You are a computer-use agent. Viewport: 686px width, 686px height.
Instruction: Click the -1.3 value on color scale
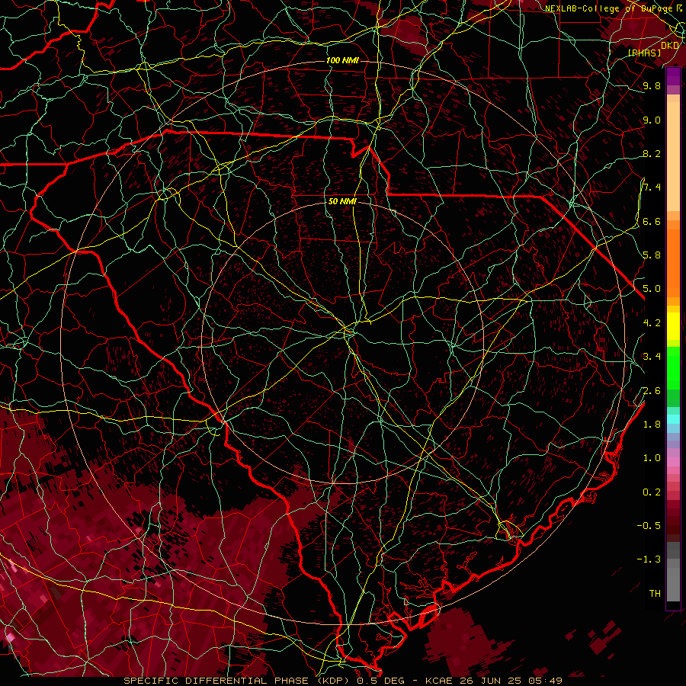click(x=649, y=559)
